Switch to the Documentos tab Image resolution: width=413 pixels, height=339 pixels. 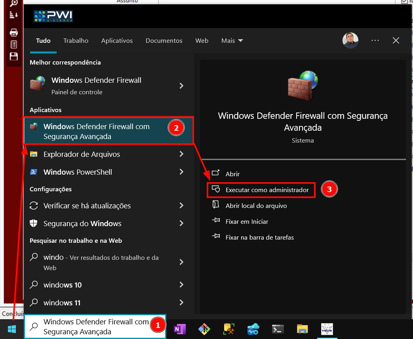pos(164,41)
